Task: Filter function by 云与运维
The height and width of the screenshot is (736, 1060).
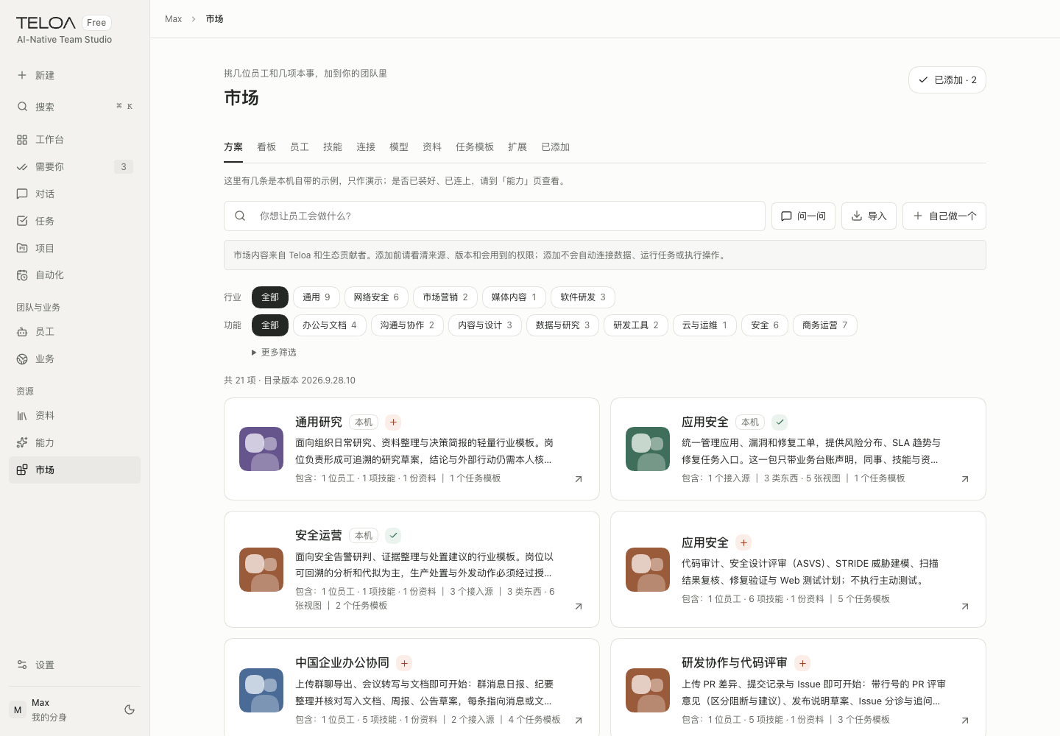Action: 704,325
